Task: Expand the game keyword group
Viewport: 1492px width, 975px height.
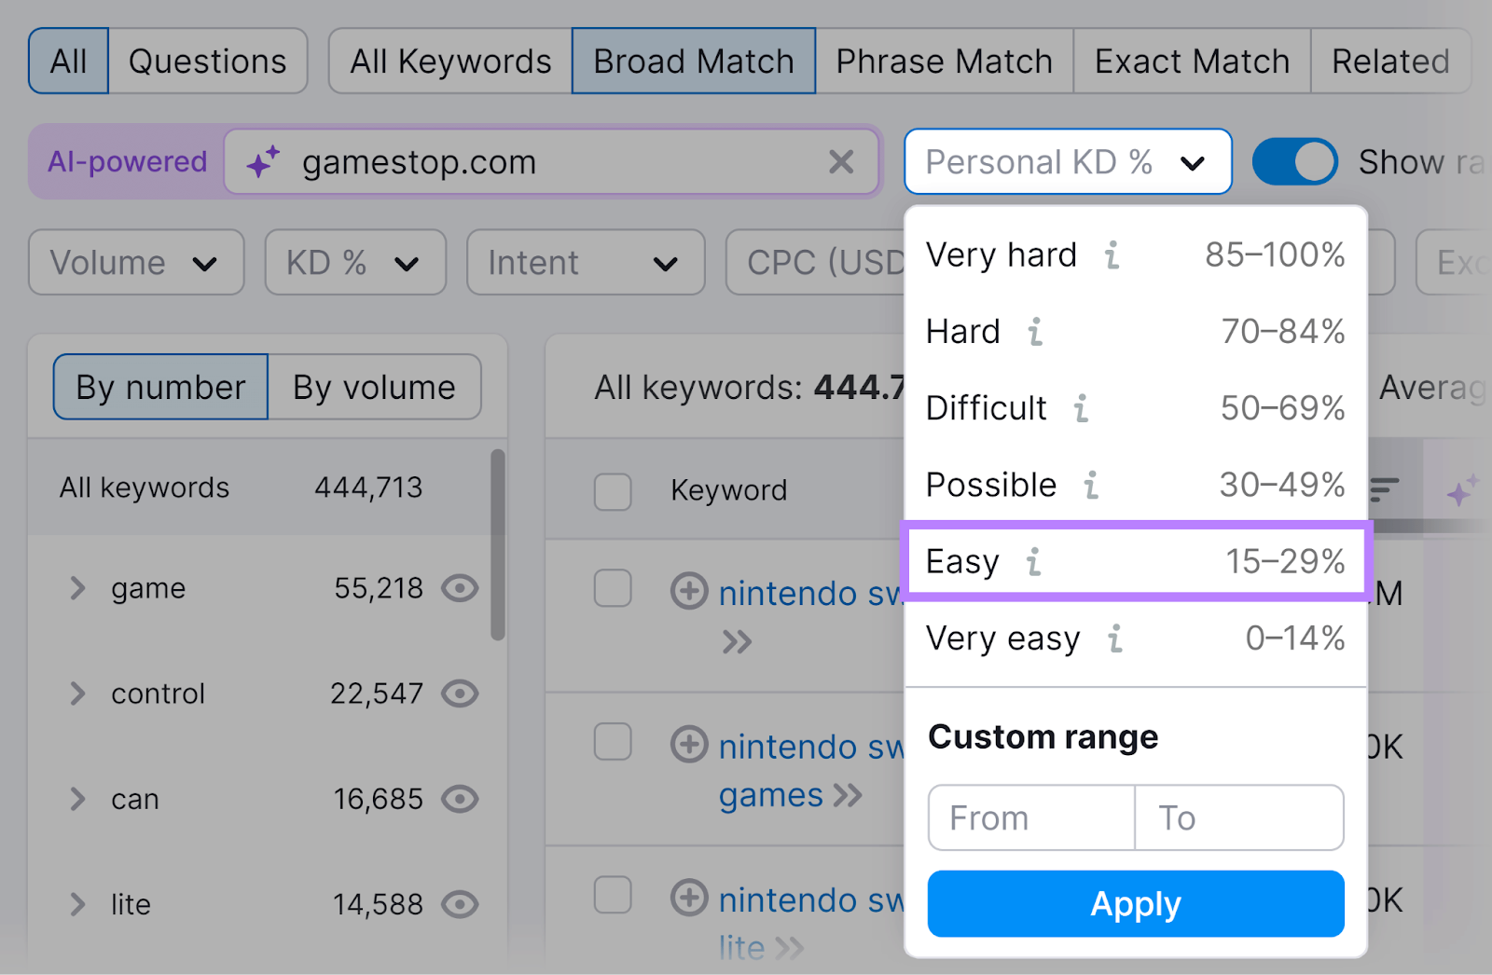Action: tap(76, 588)
